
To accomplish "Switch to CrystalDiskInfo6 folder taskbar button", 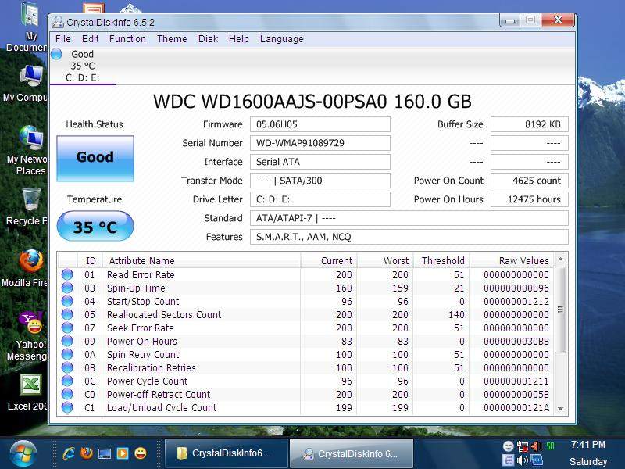I will 227,453.
